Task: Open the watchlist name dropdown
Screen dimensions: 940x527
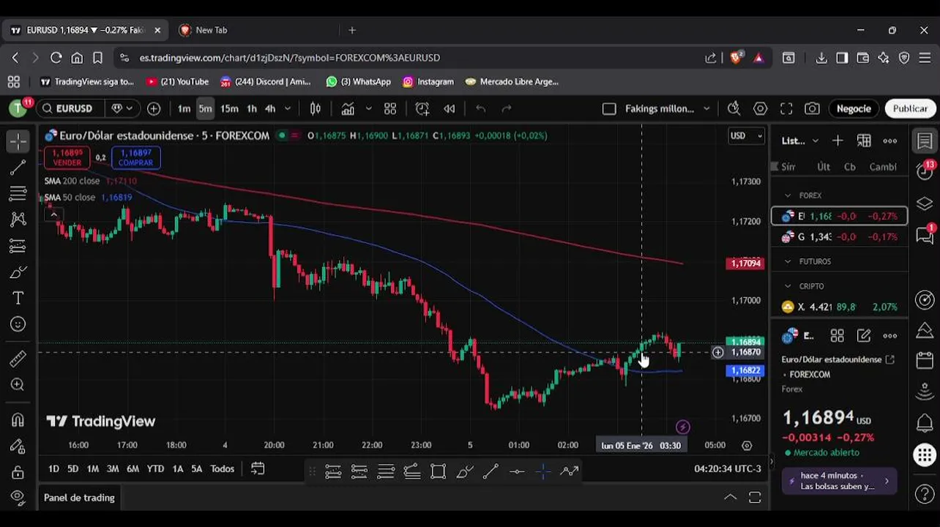Action: pos(799,141)
